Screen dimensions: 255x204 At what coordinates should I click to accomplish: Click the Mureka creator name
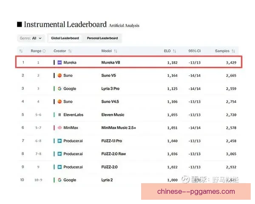click(x=70, y=62)
